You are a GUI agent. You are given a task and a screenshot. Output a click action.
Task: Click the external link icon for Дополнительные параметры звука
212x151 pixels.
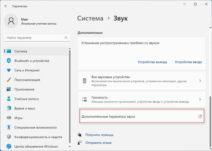(200, 116)
